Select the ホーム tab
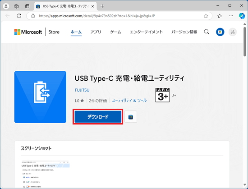This screenshot has height=189, width=248. (76, 32)
